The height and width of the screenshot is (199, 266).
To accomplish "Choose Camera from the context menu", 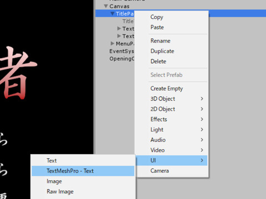I will point(172,171).
